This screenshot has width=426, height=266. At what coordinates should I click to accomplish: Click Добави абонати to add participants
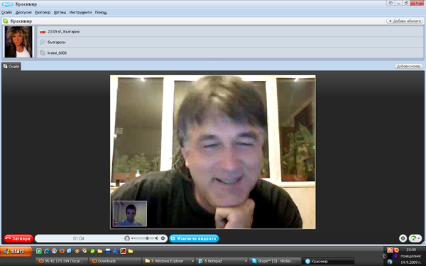tap(405, 21)
